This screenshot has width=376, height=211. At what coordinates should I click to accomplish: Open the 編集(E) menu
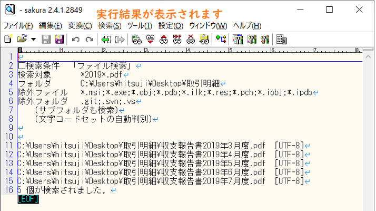(51, 25)
